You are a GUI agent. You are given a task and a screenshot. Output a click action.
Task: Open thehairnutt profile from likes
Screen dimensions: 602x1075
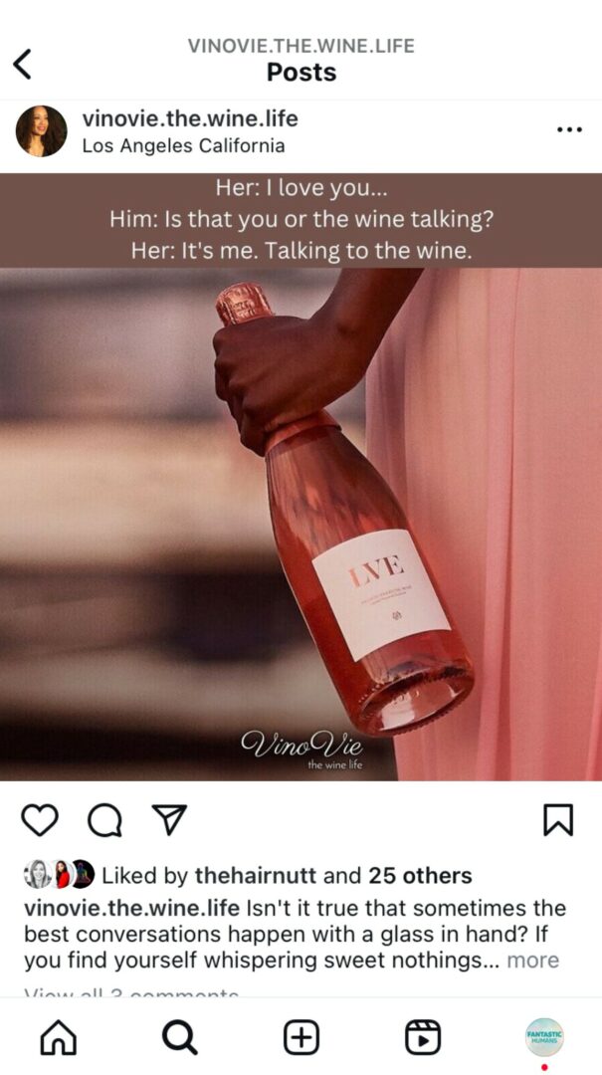256,876
